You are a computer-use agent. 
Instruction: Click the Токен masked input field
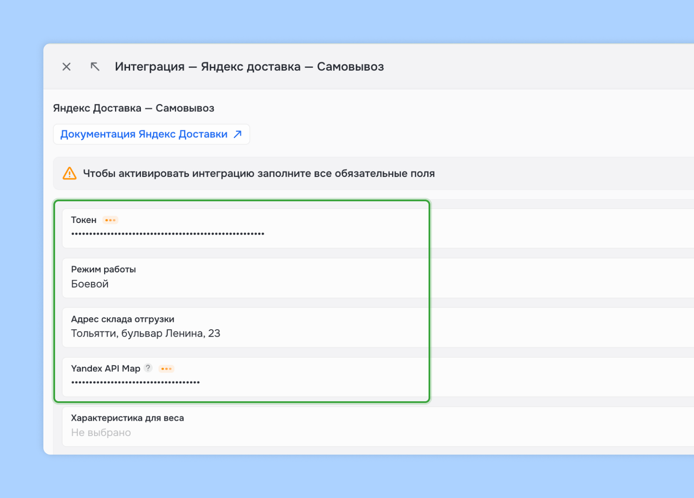point(378,229)
